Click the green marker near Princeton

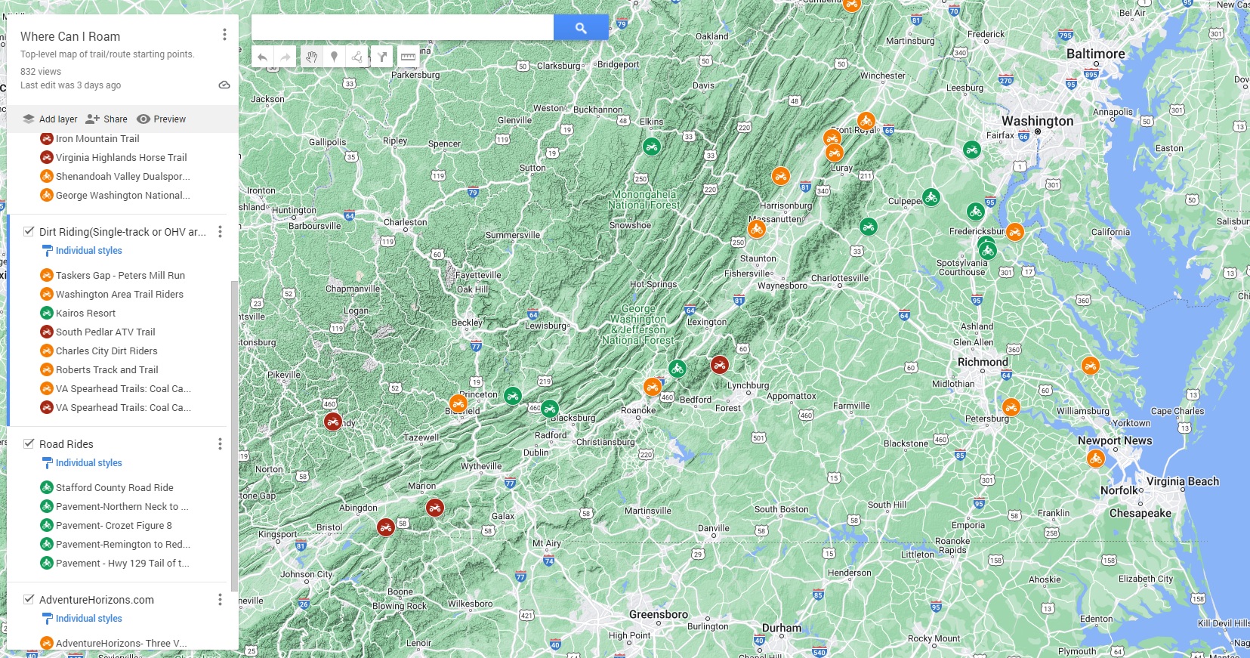click(x=513, y=396)
